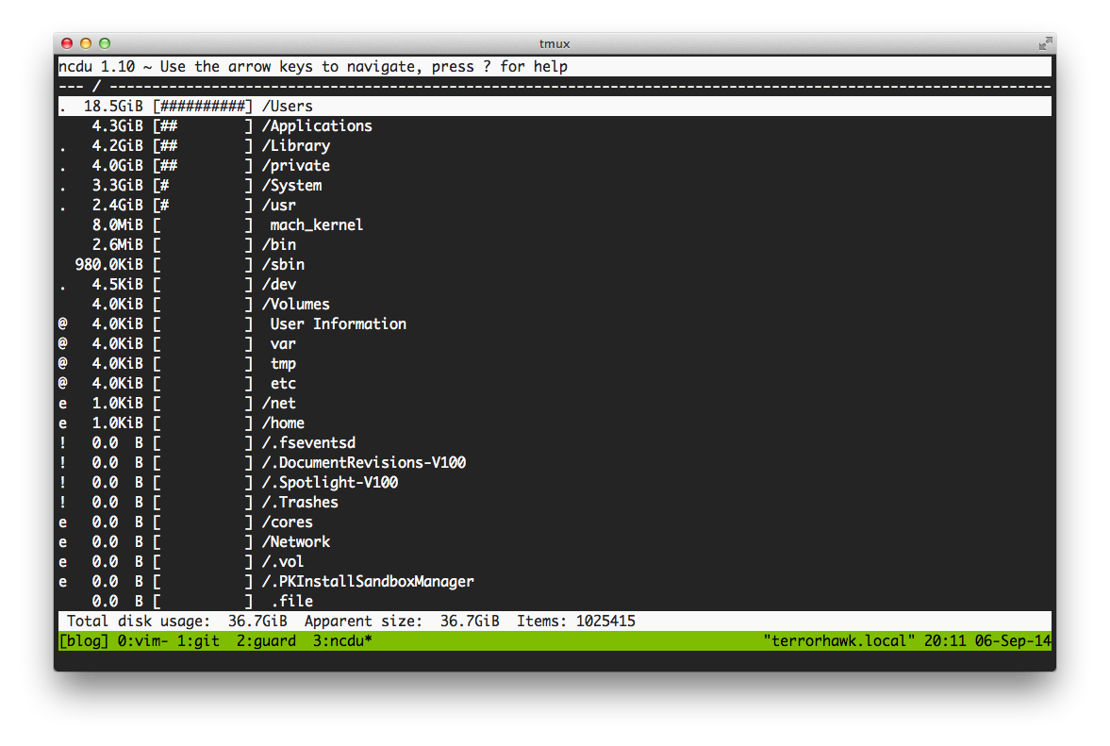The height and width of the screenshot is (746, 1110).
Task: Switch to the 1:git tmux window
Action: coord(198,641)
